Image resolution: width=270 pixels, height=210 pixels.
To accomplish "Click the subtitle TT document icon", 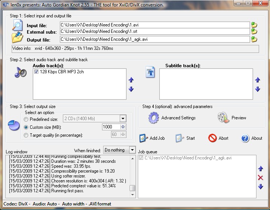I will point(150,72).
